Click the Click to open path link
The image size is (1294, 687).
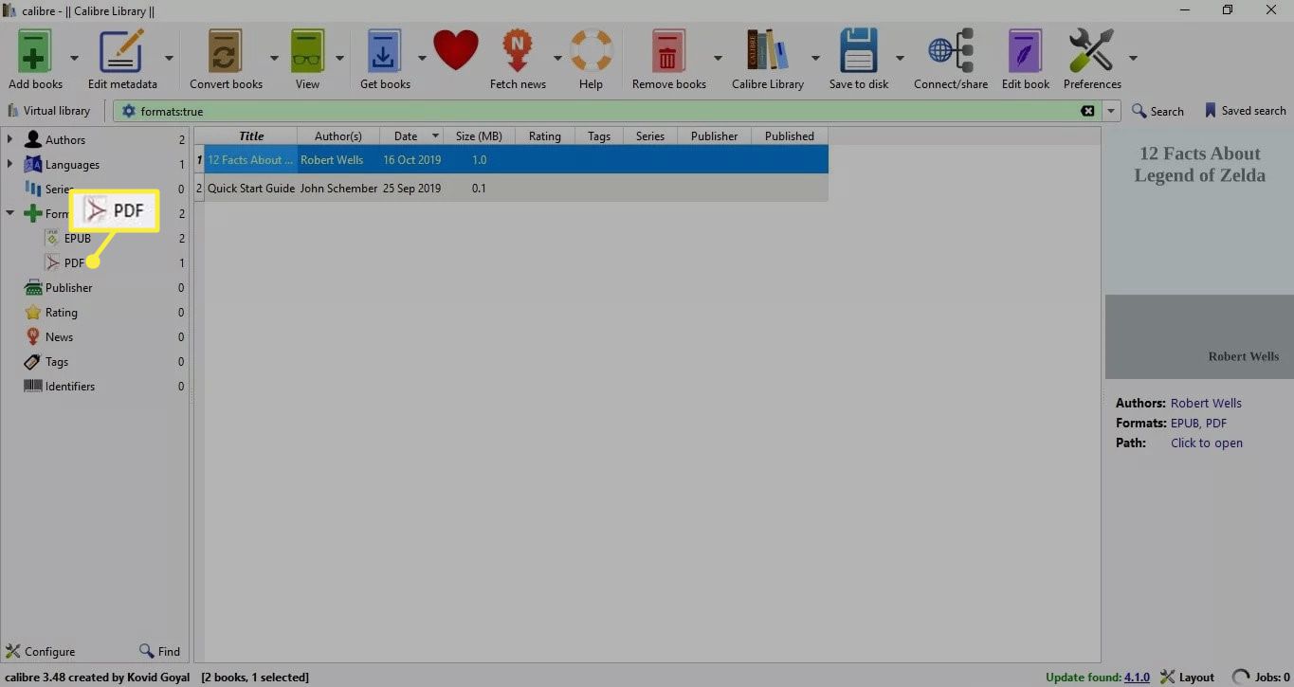1206,443
